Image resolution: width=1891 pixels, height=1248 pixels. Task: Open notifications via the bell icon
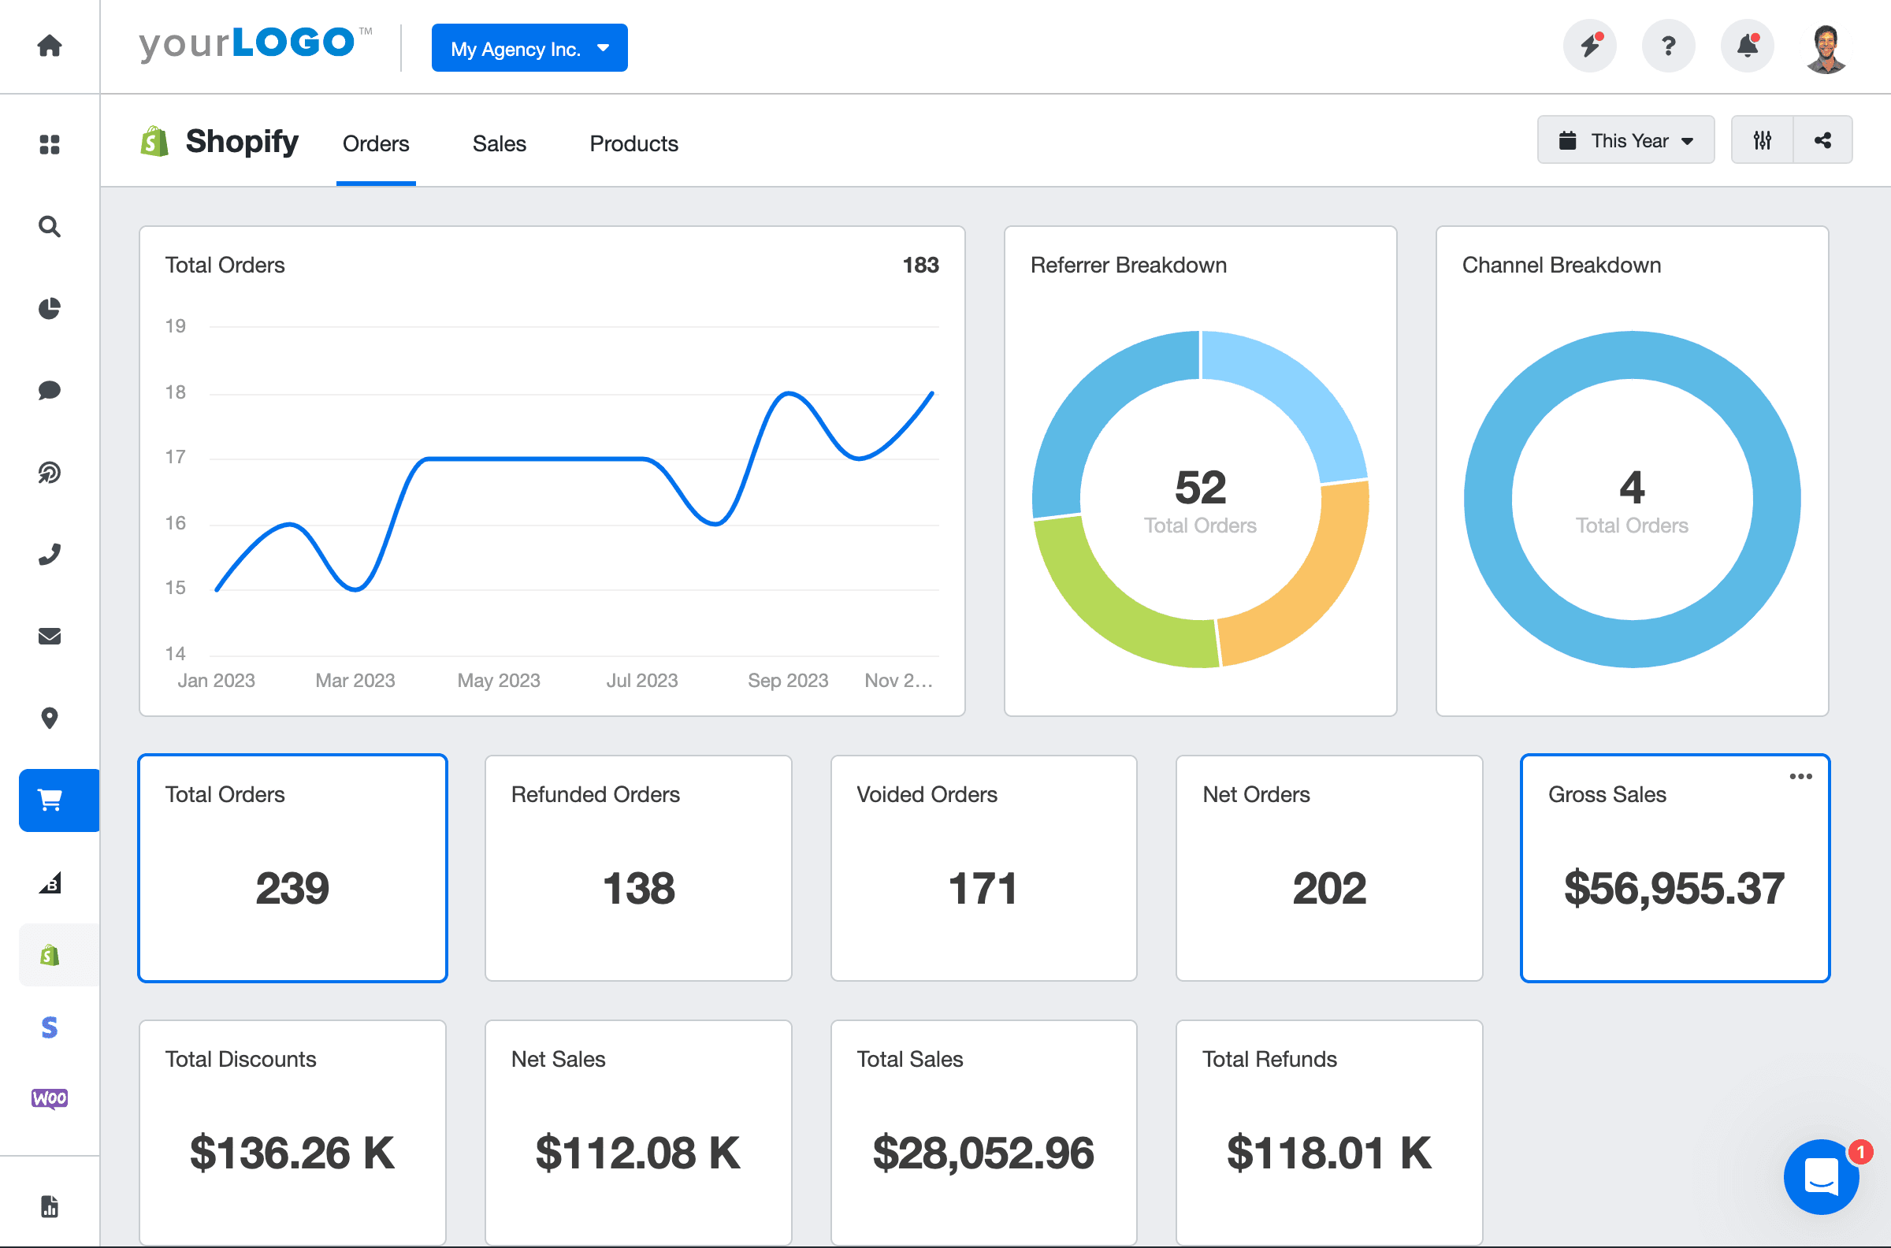coord(1747,46)
